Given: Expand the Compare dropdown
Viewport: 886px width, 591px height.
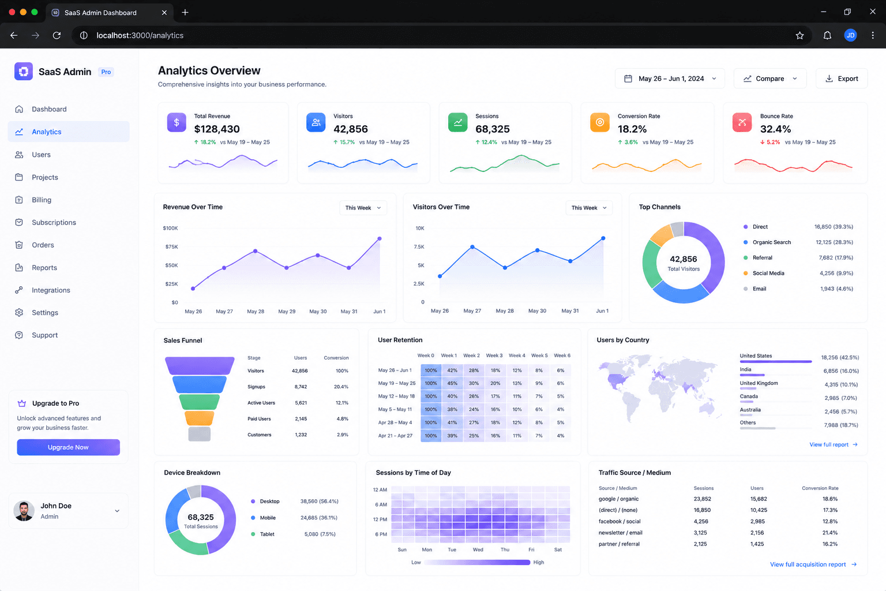Looking at the screenshot, I should [x=770, y=78].
